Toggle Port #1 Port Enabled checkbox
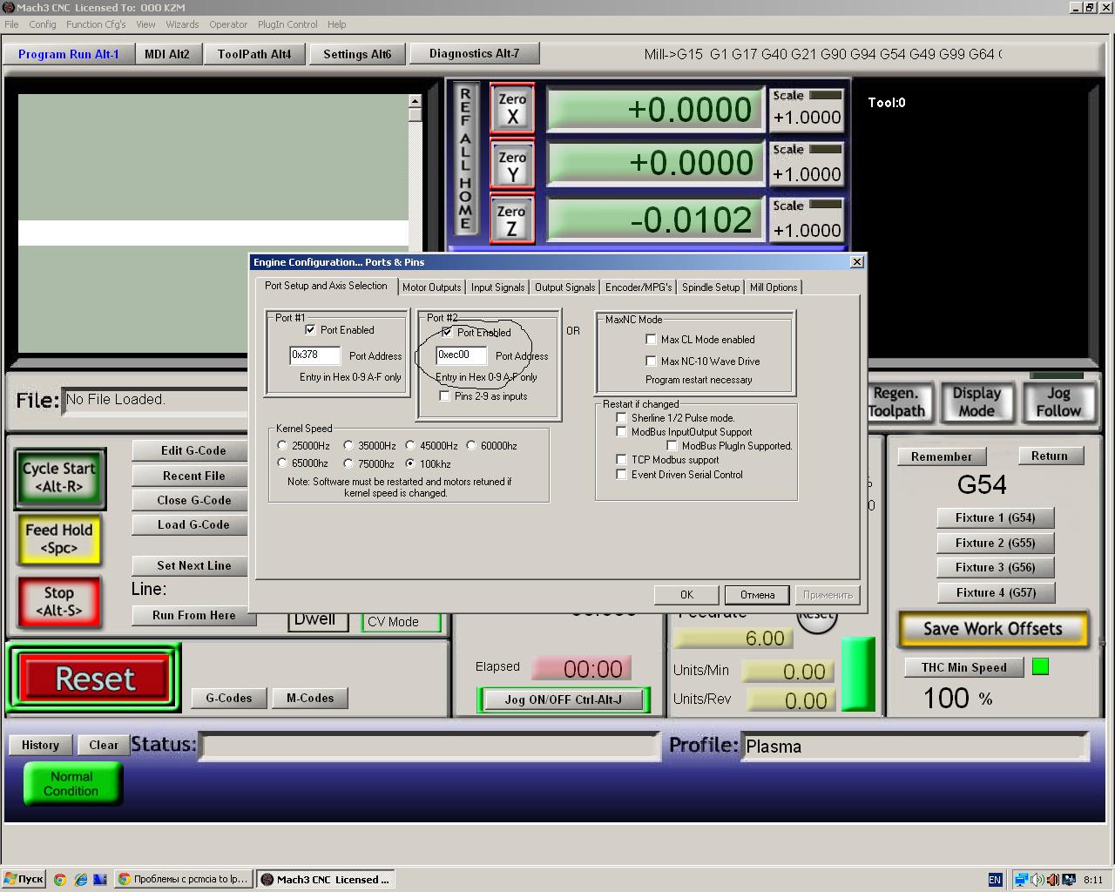The image size is (1115, 892). coord(310,330)
